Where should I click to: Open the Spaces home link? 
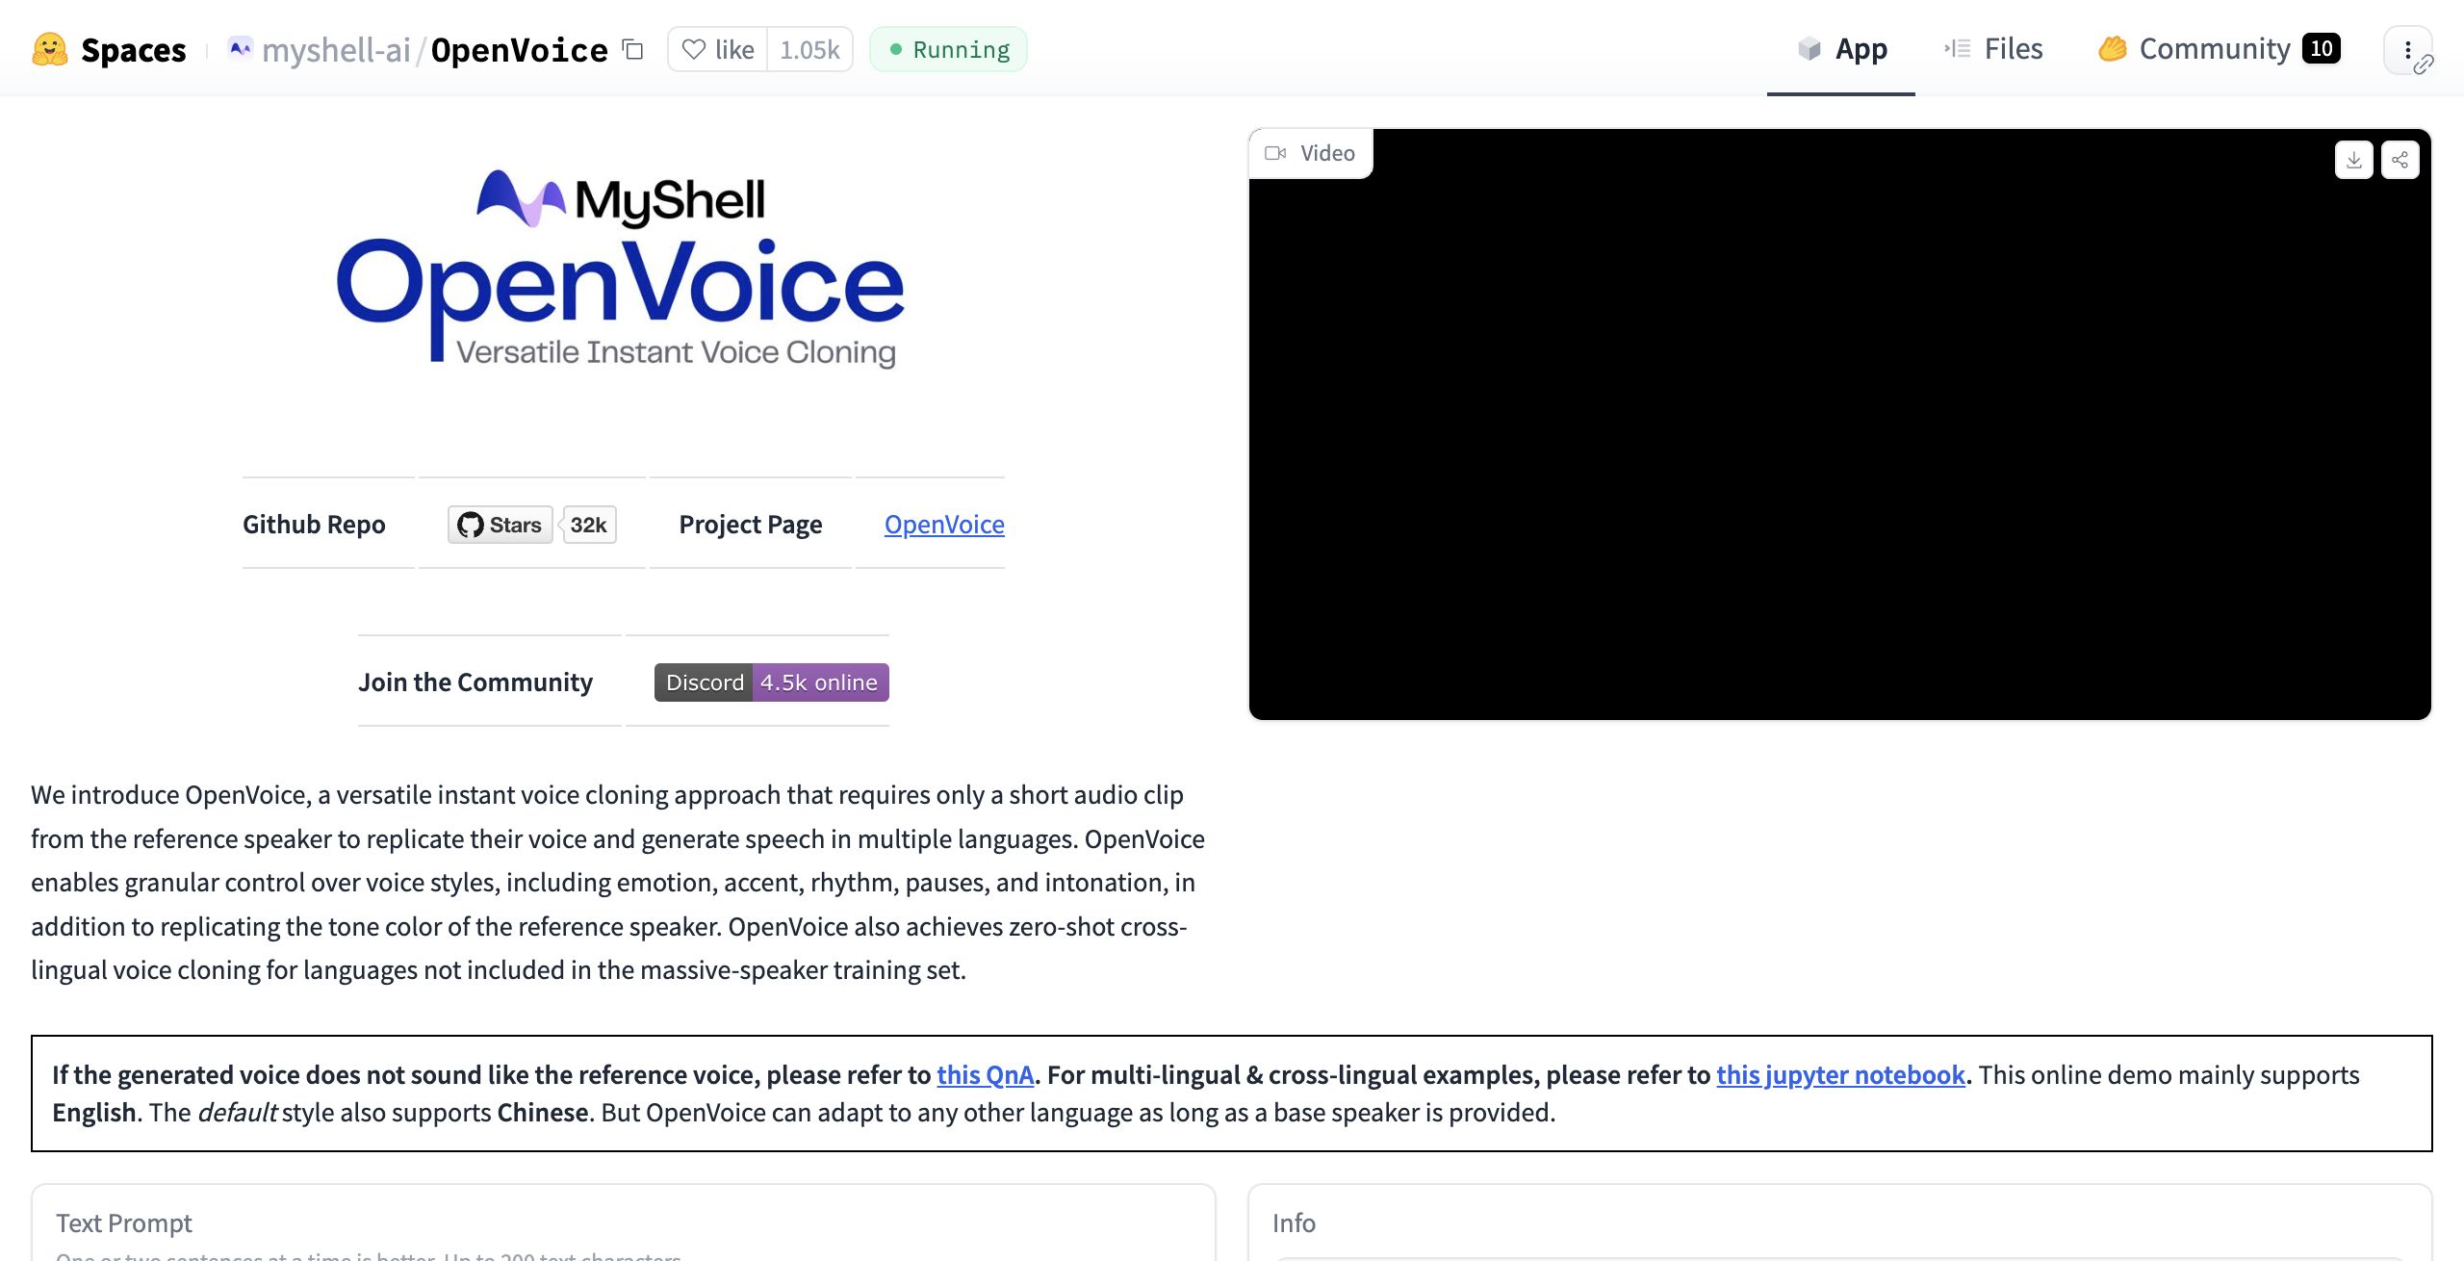[133, 49]
